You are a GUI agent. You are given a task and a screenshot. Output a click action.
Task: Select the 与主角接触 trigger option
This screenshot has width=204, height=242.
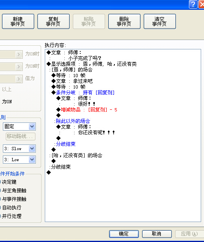click(14, 191)
